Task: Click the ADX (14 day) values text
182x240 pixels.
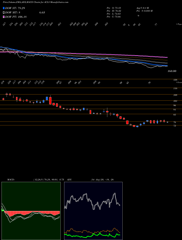Action: click(x=102, y=180)
